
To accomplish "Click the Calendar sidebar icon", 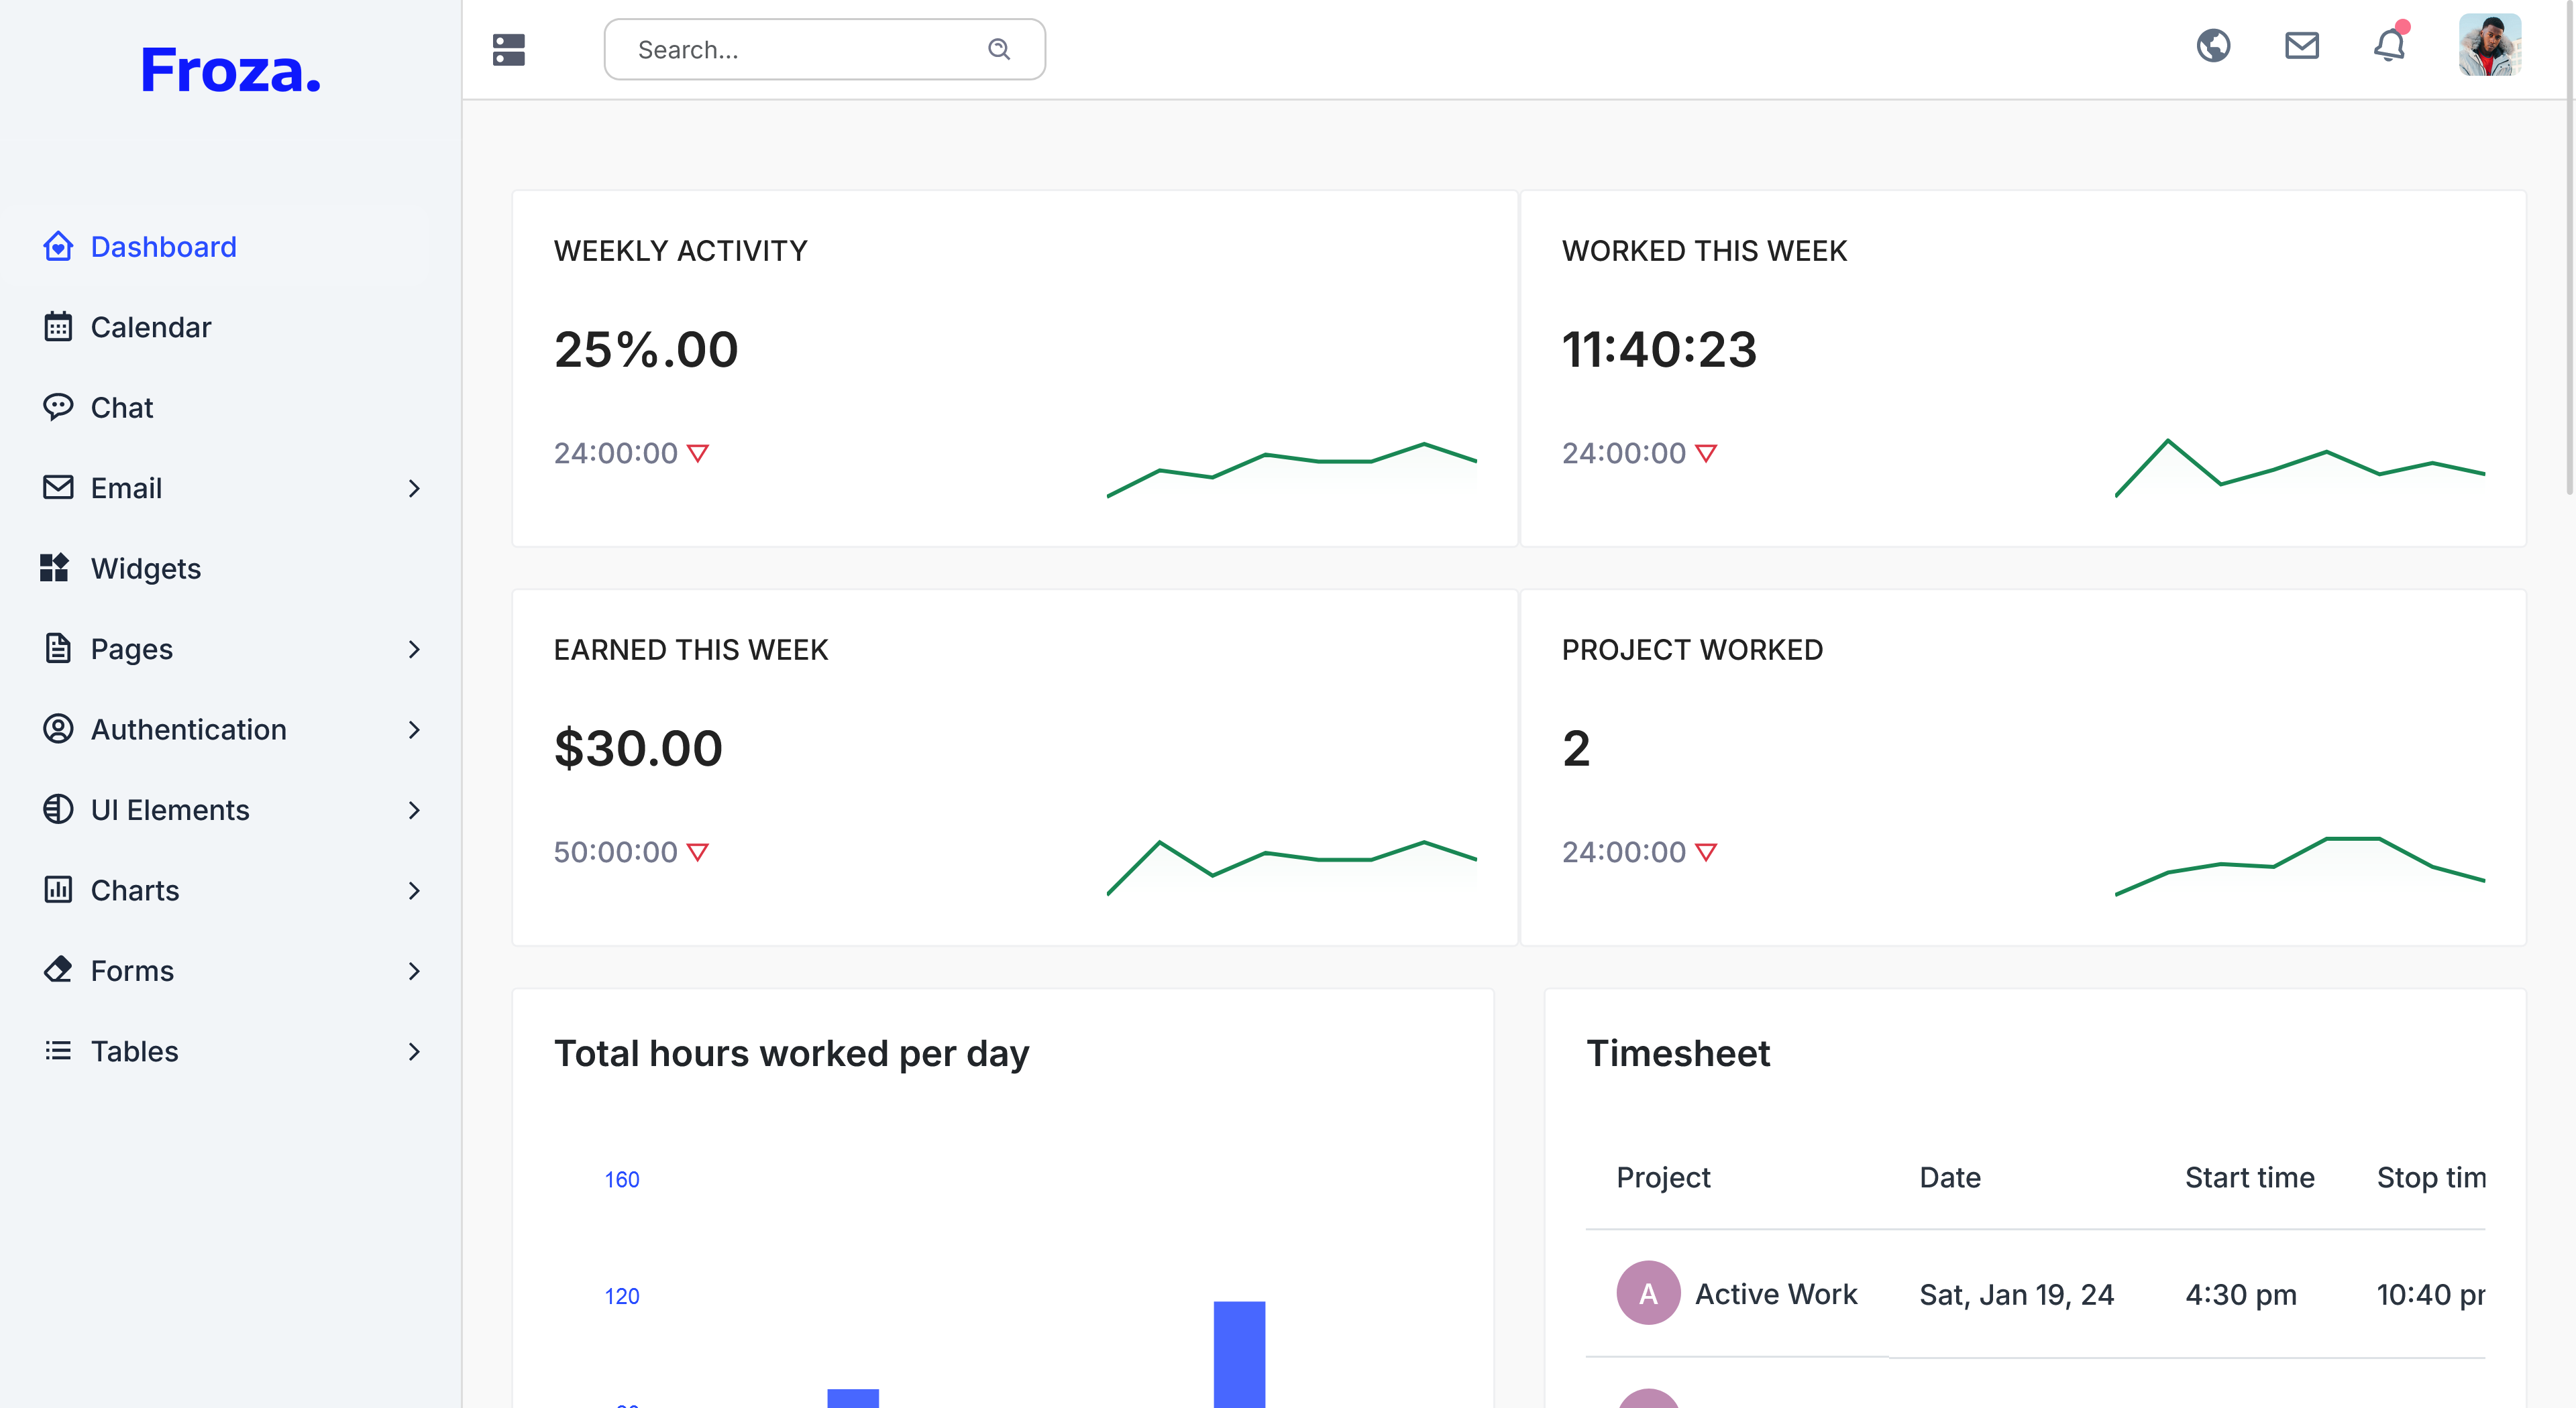I will click(58, 327).
